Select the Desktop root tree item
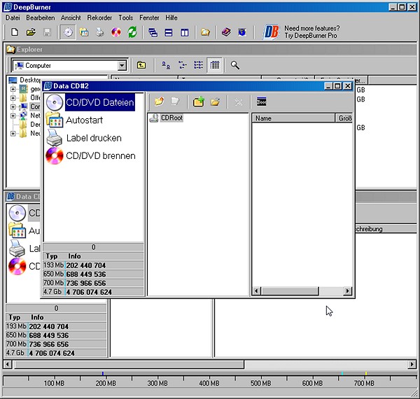This screenshot has height=399, width=420. click(29, 80)
